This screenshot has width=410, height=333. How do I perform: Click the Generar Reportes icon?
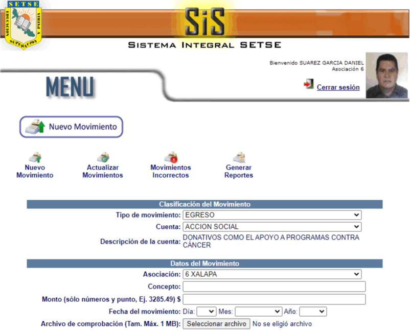pyautogui.click(x=239, y=157)
